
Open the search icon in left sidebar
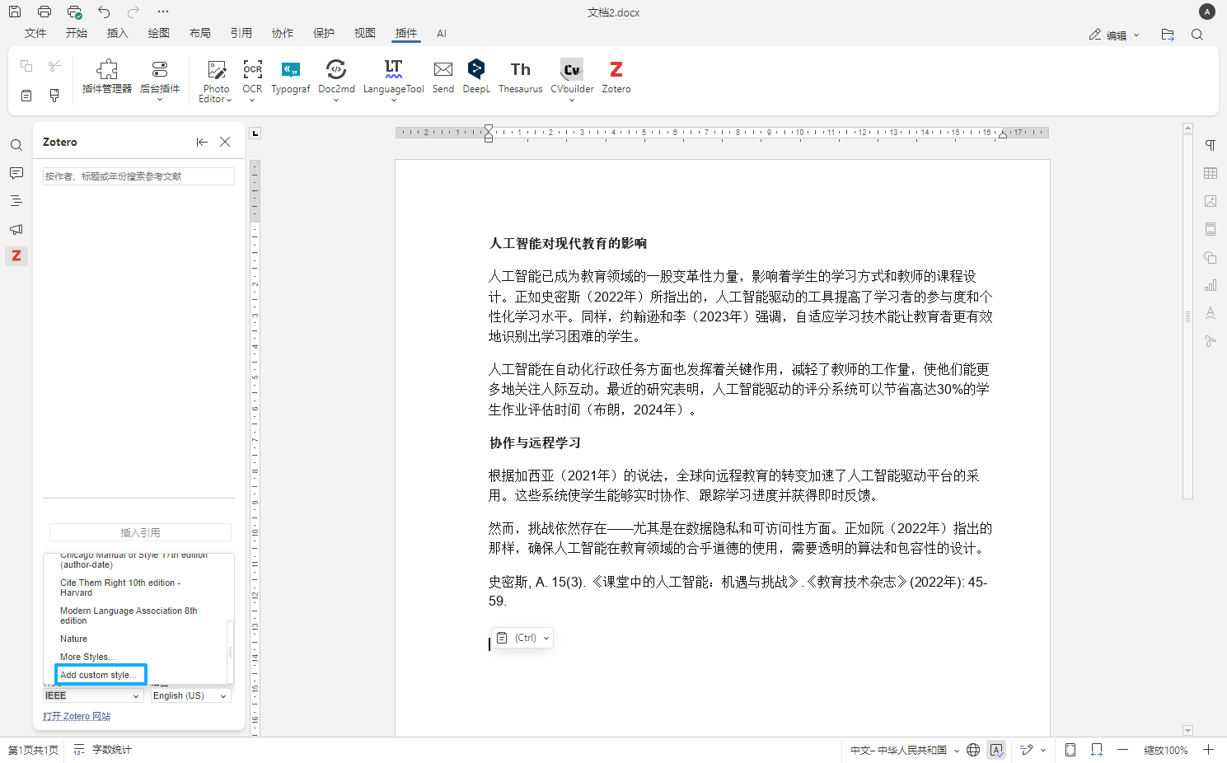16,144
